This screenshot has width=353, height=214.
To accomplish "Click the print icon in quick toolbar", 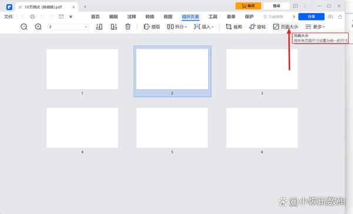I will pyautogui.click(x=32, y=16).
